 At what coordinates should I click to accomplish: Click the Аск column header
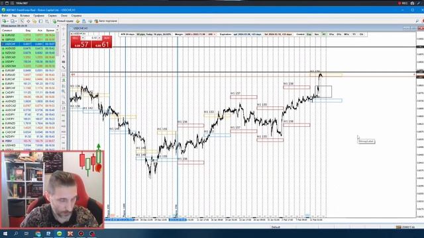pos(40,30)
